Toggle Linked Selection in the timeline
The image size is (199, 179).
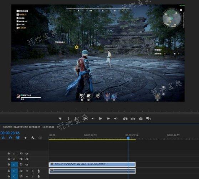(x=18, y=138)
